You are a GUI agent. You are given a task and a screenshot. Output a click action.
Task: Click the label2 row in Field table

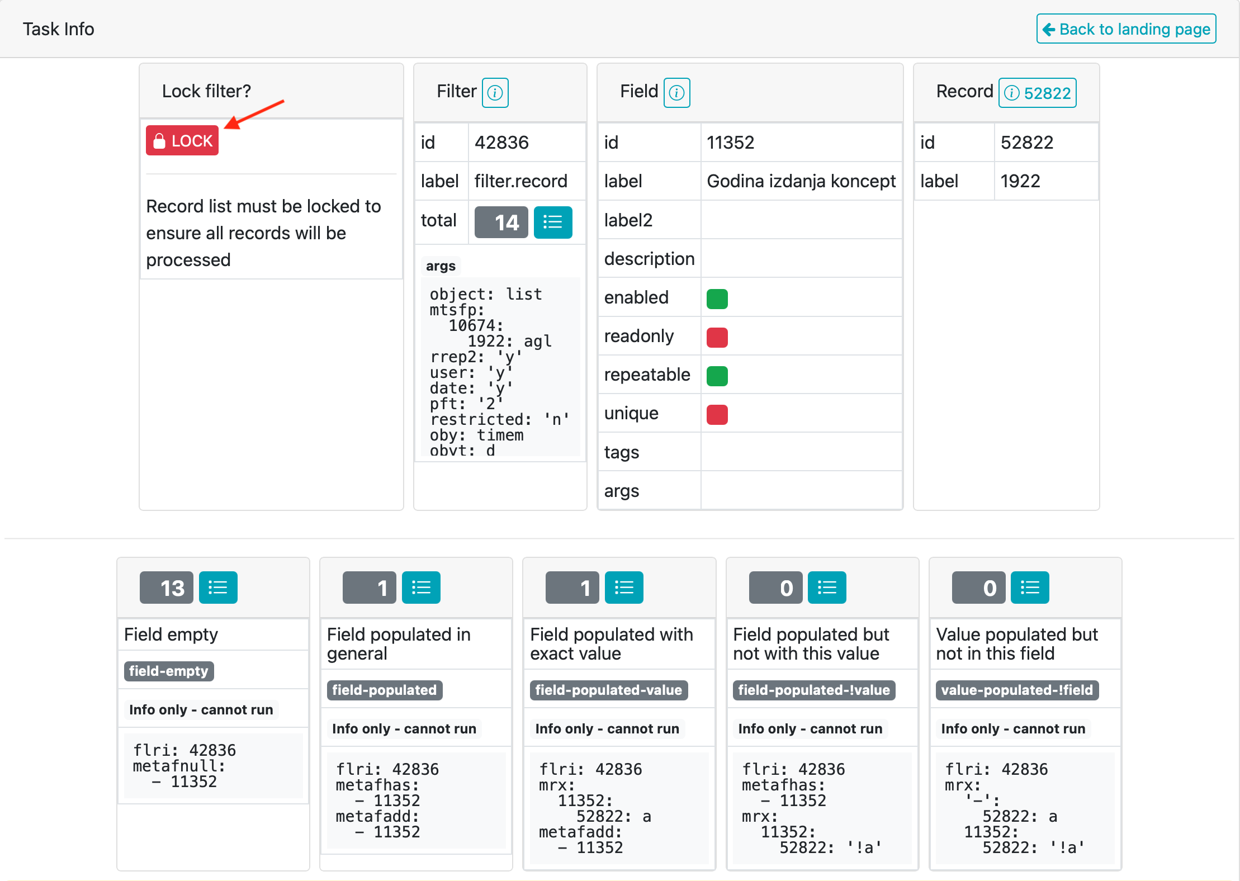click(x=750, y=220)
